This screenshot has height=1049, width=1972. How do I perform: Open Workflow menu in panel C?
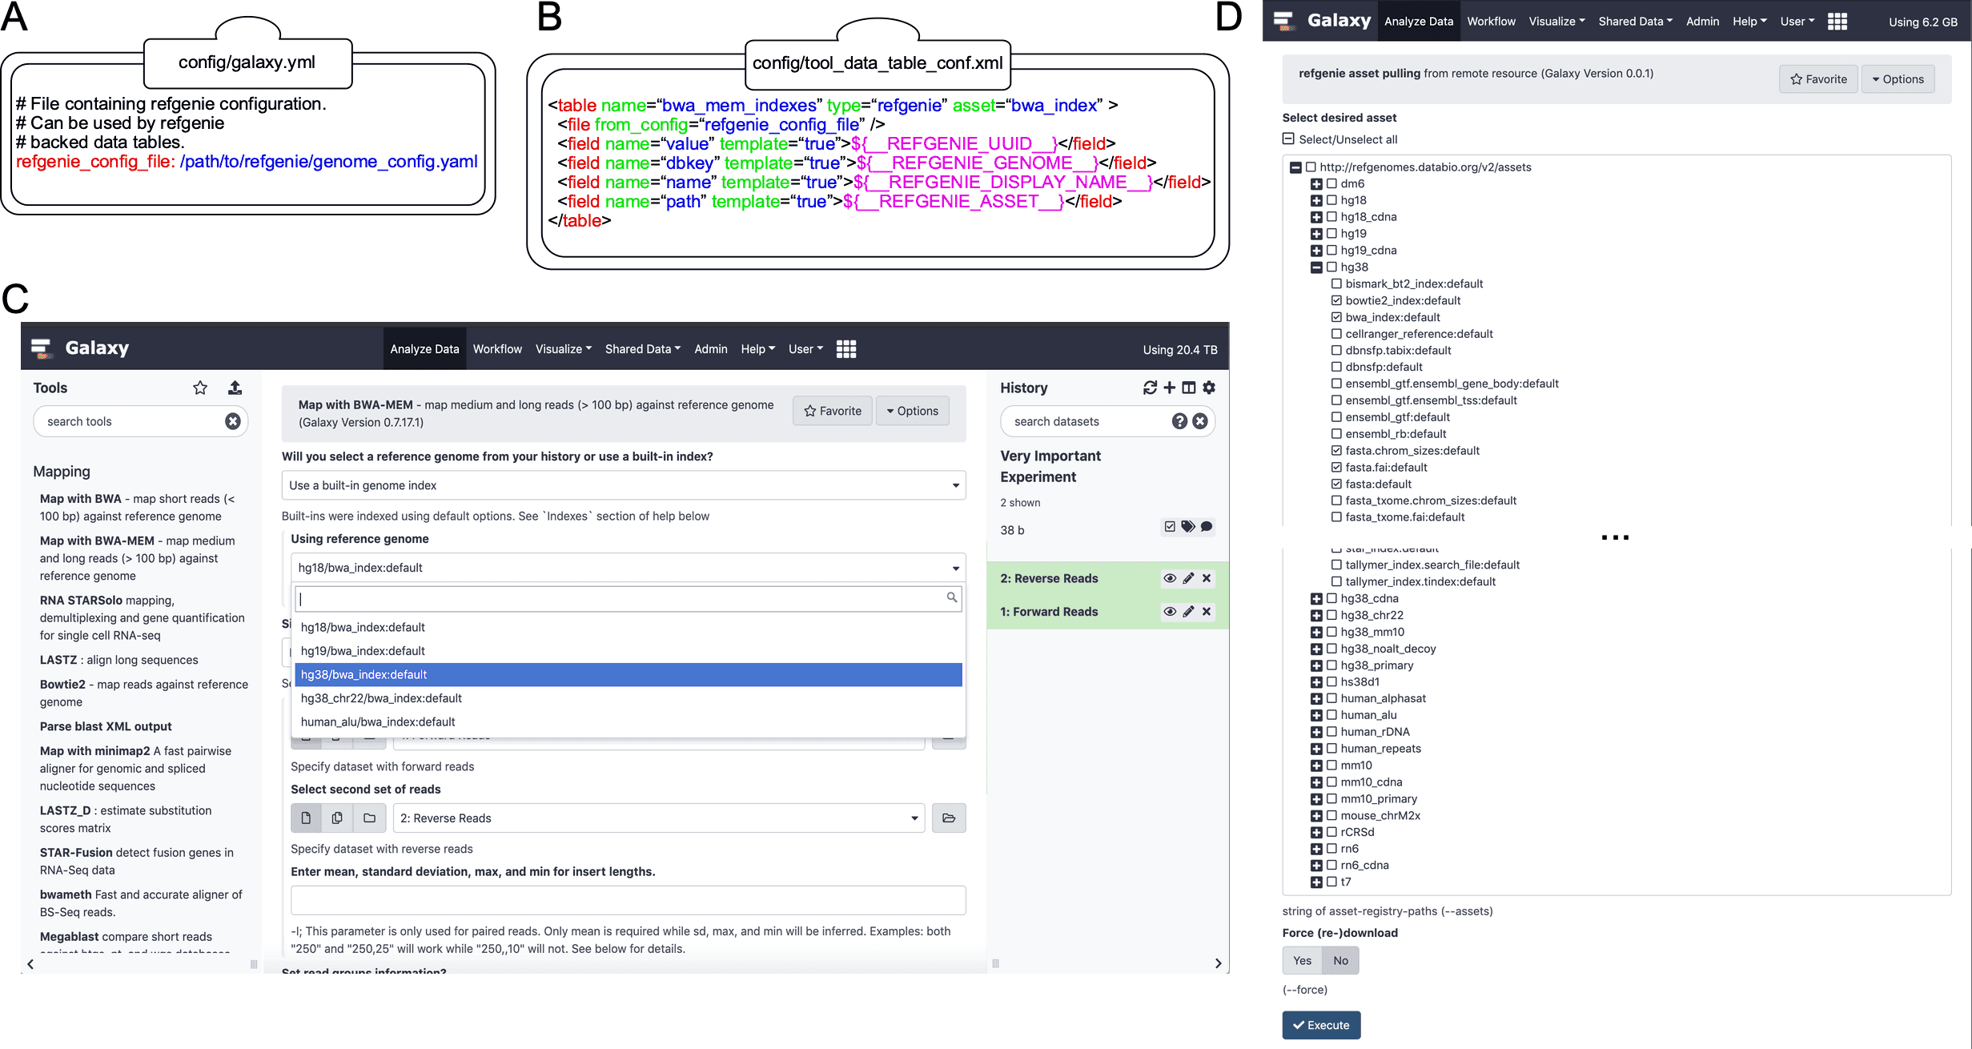[x=497, y=349]
